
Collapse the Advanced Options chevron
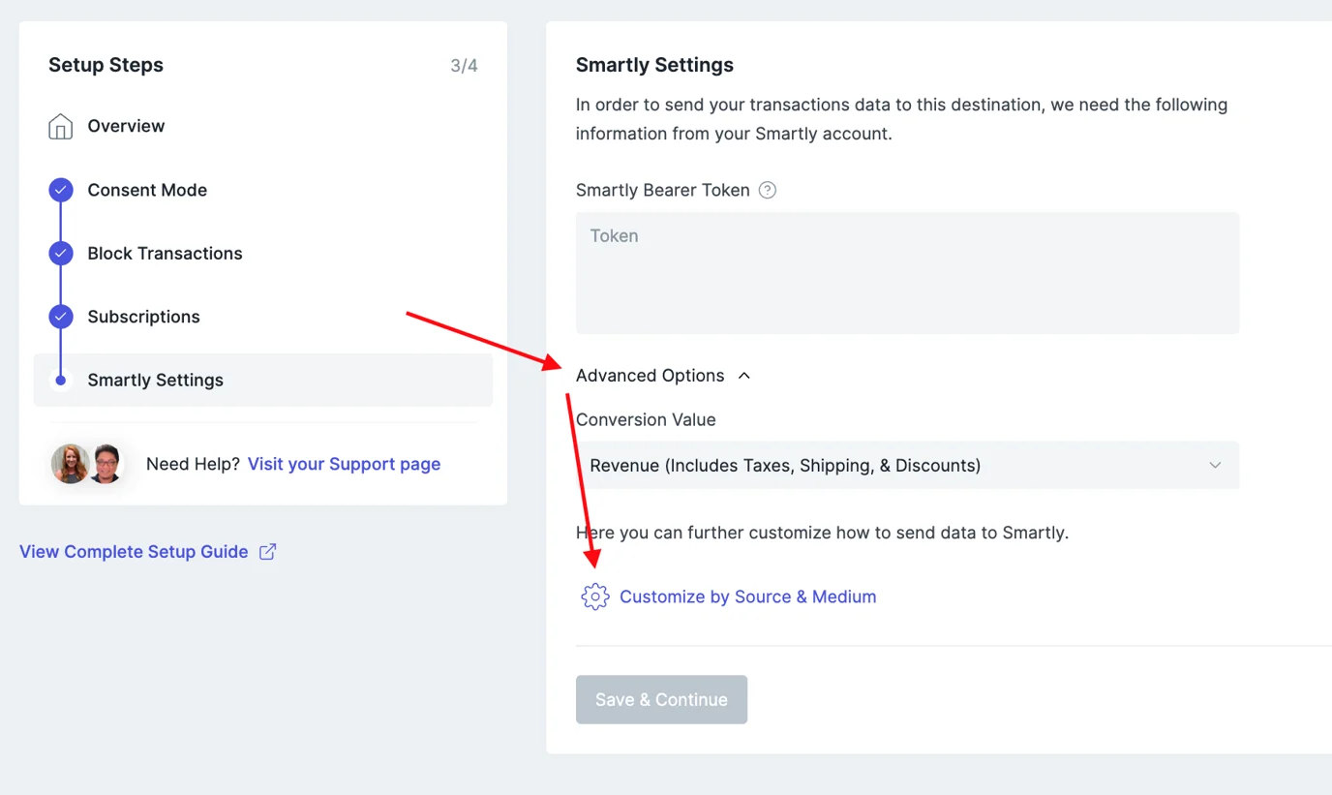click(x=744, y=376)
